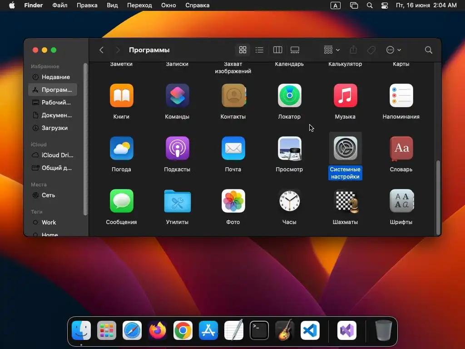Click the Finder window search icon
465x349 pixels.
tap(428, 50)
